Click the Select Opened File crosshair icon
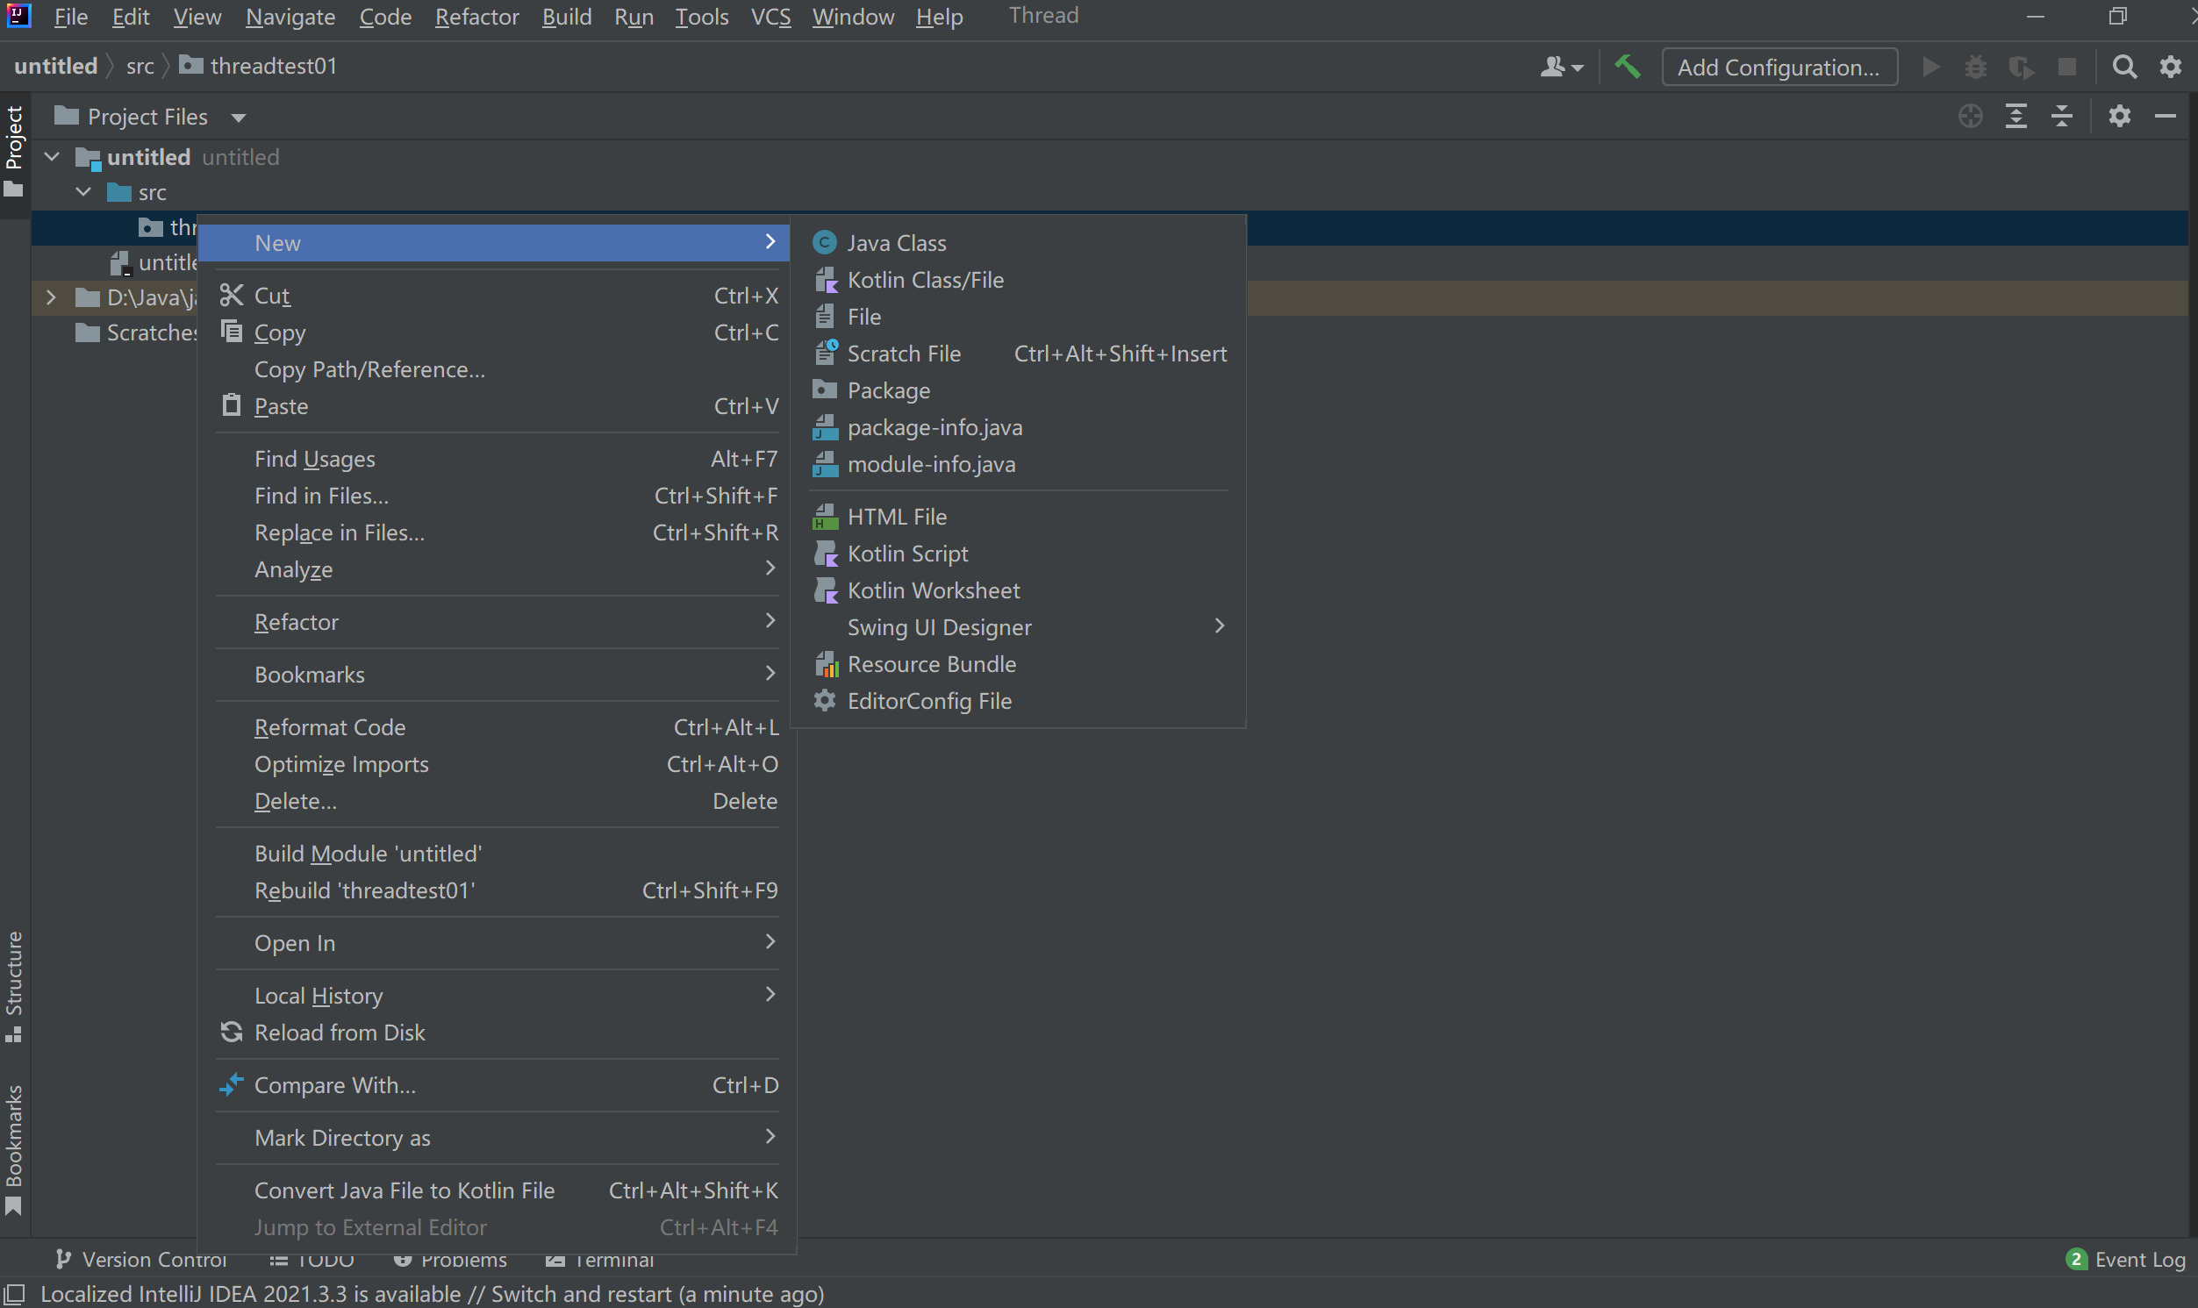This screenshot has height=1308, width=2198. [x=1970, y=117]
